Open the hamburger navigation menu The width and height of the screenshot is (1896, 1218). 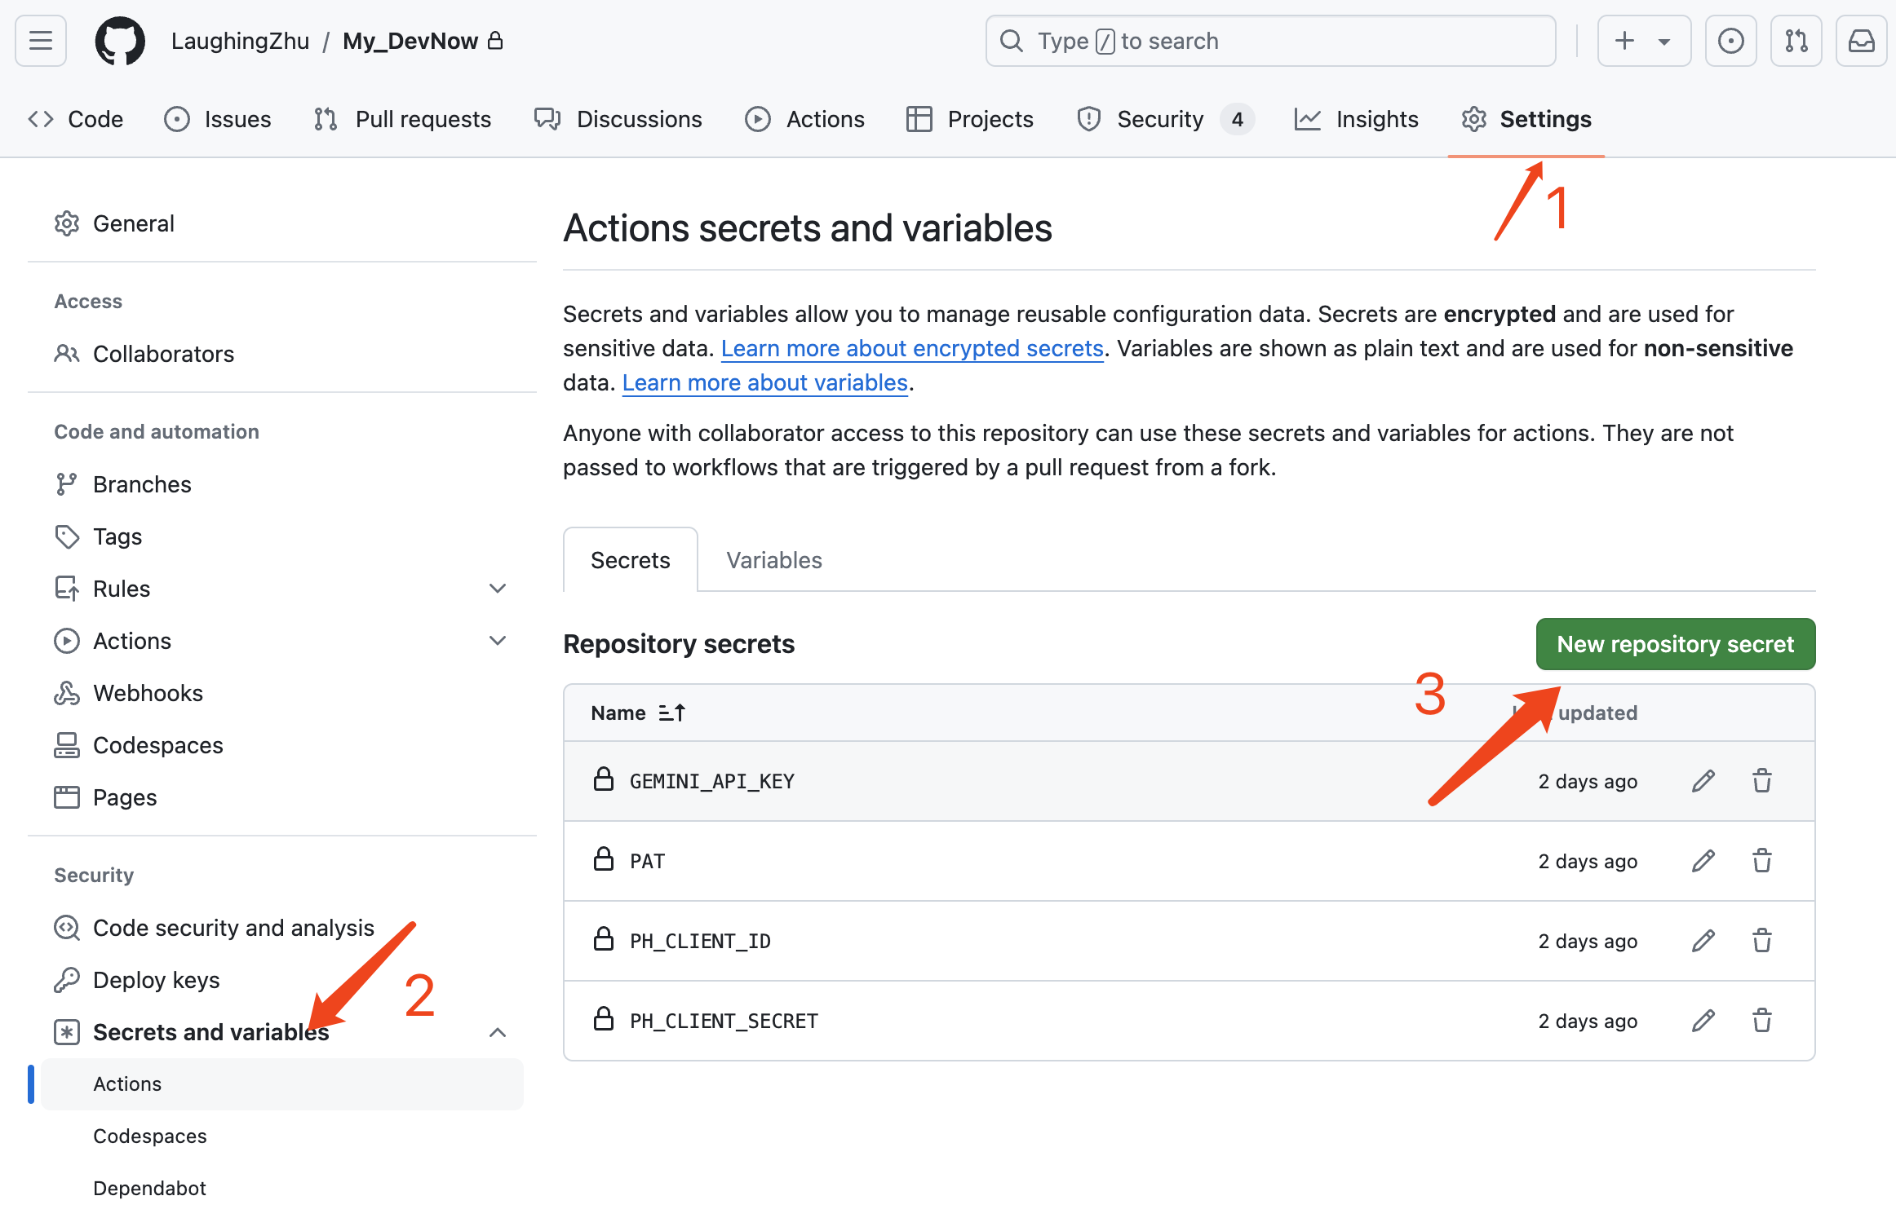(41, 41)
